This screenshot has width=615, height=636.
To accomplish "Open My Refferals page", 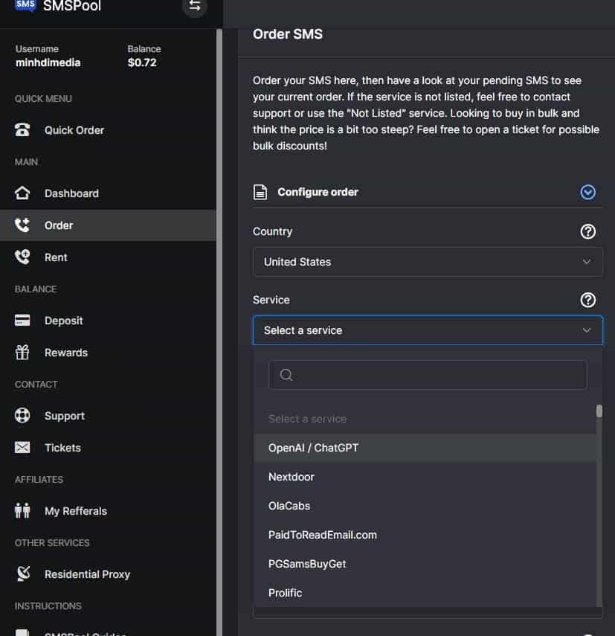I will [108, 511].
